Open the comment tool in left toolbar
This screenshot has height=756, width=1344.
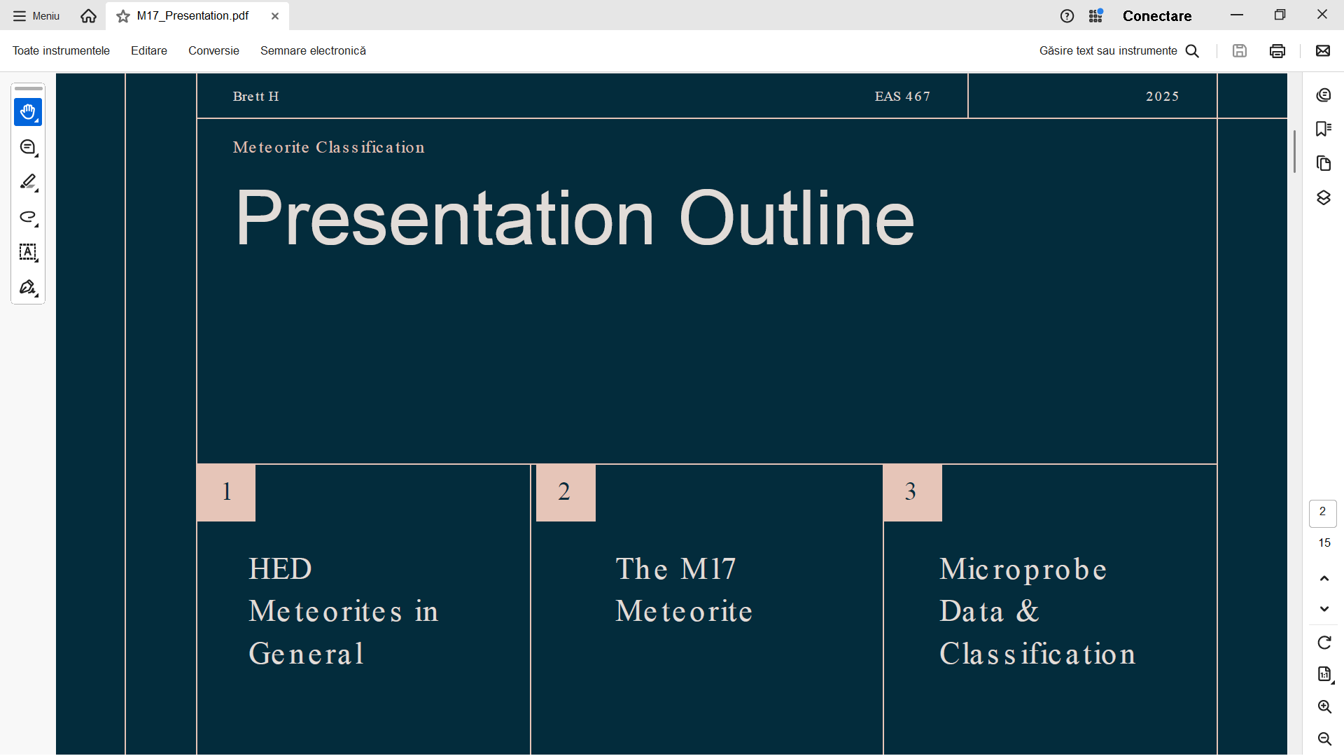pyautogui.click(x=28, y=147)
